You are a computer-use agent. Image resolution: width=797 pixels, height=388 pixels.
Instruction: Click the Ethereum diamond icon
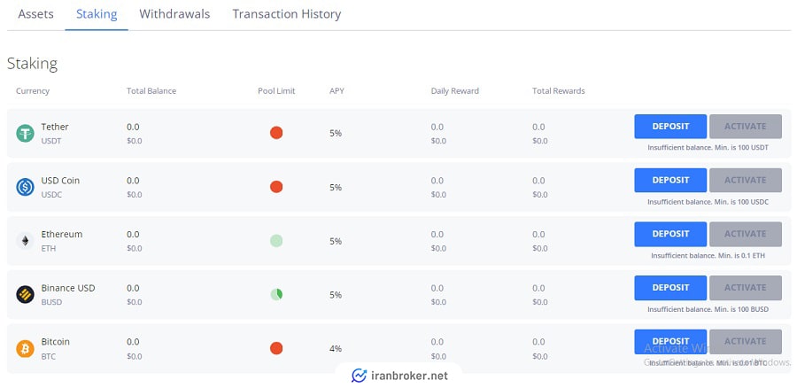25,241
